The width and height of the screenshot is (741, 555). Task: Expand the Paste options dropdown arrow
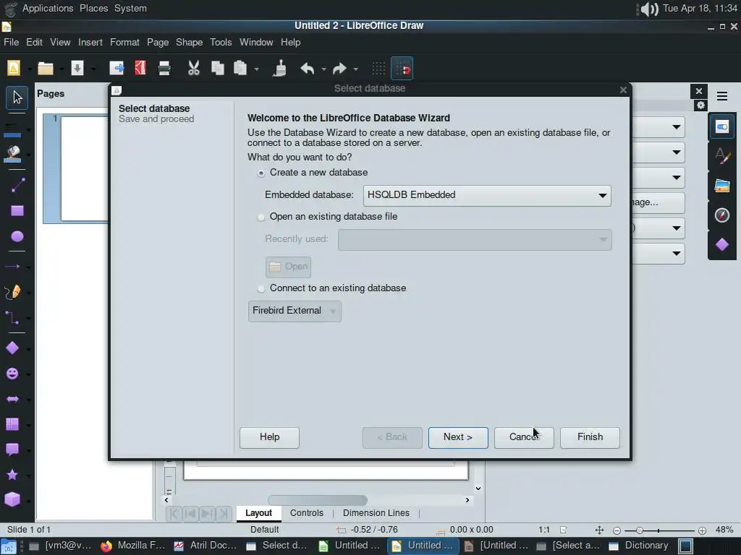[x=257, y=69]
